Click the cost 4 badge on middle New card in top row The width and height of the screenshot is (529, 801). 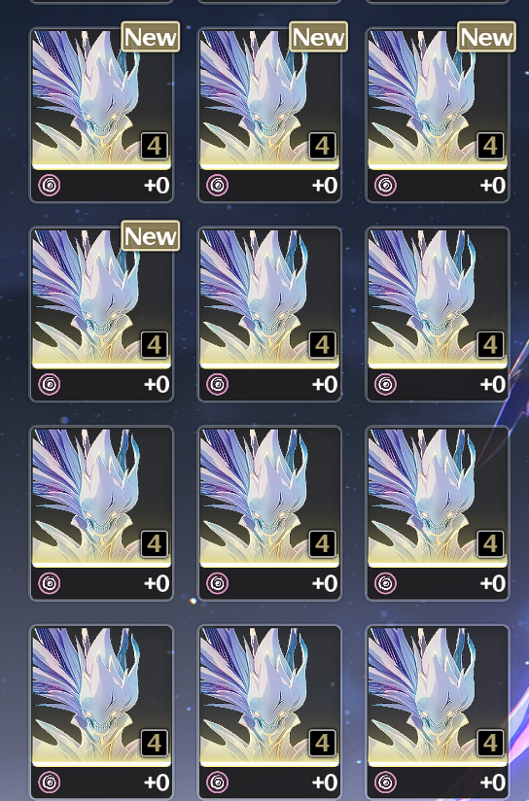323,146
